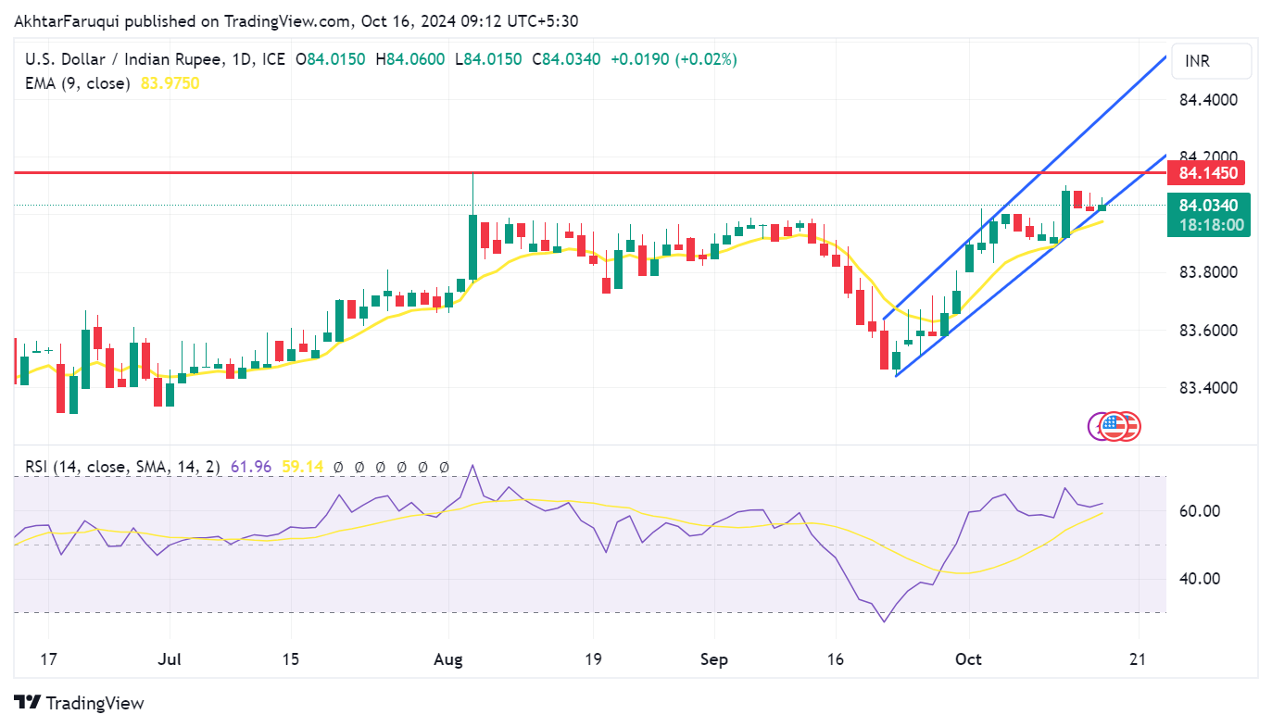This screenshot has width=1272, height=727.
Task: Click the 60.00 RSI axis label
Action: (1198, 511)
